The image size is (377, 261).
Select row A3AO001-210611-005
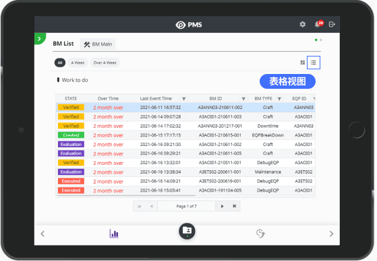[185, 153]
